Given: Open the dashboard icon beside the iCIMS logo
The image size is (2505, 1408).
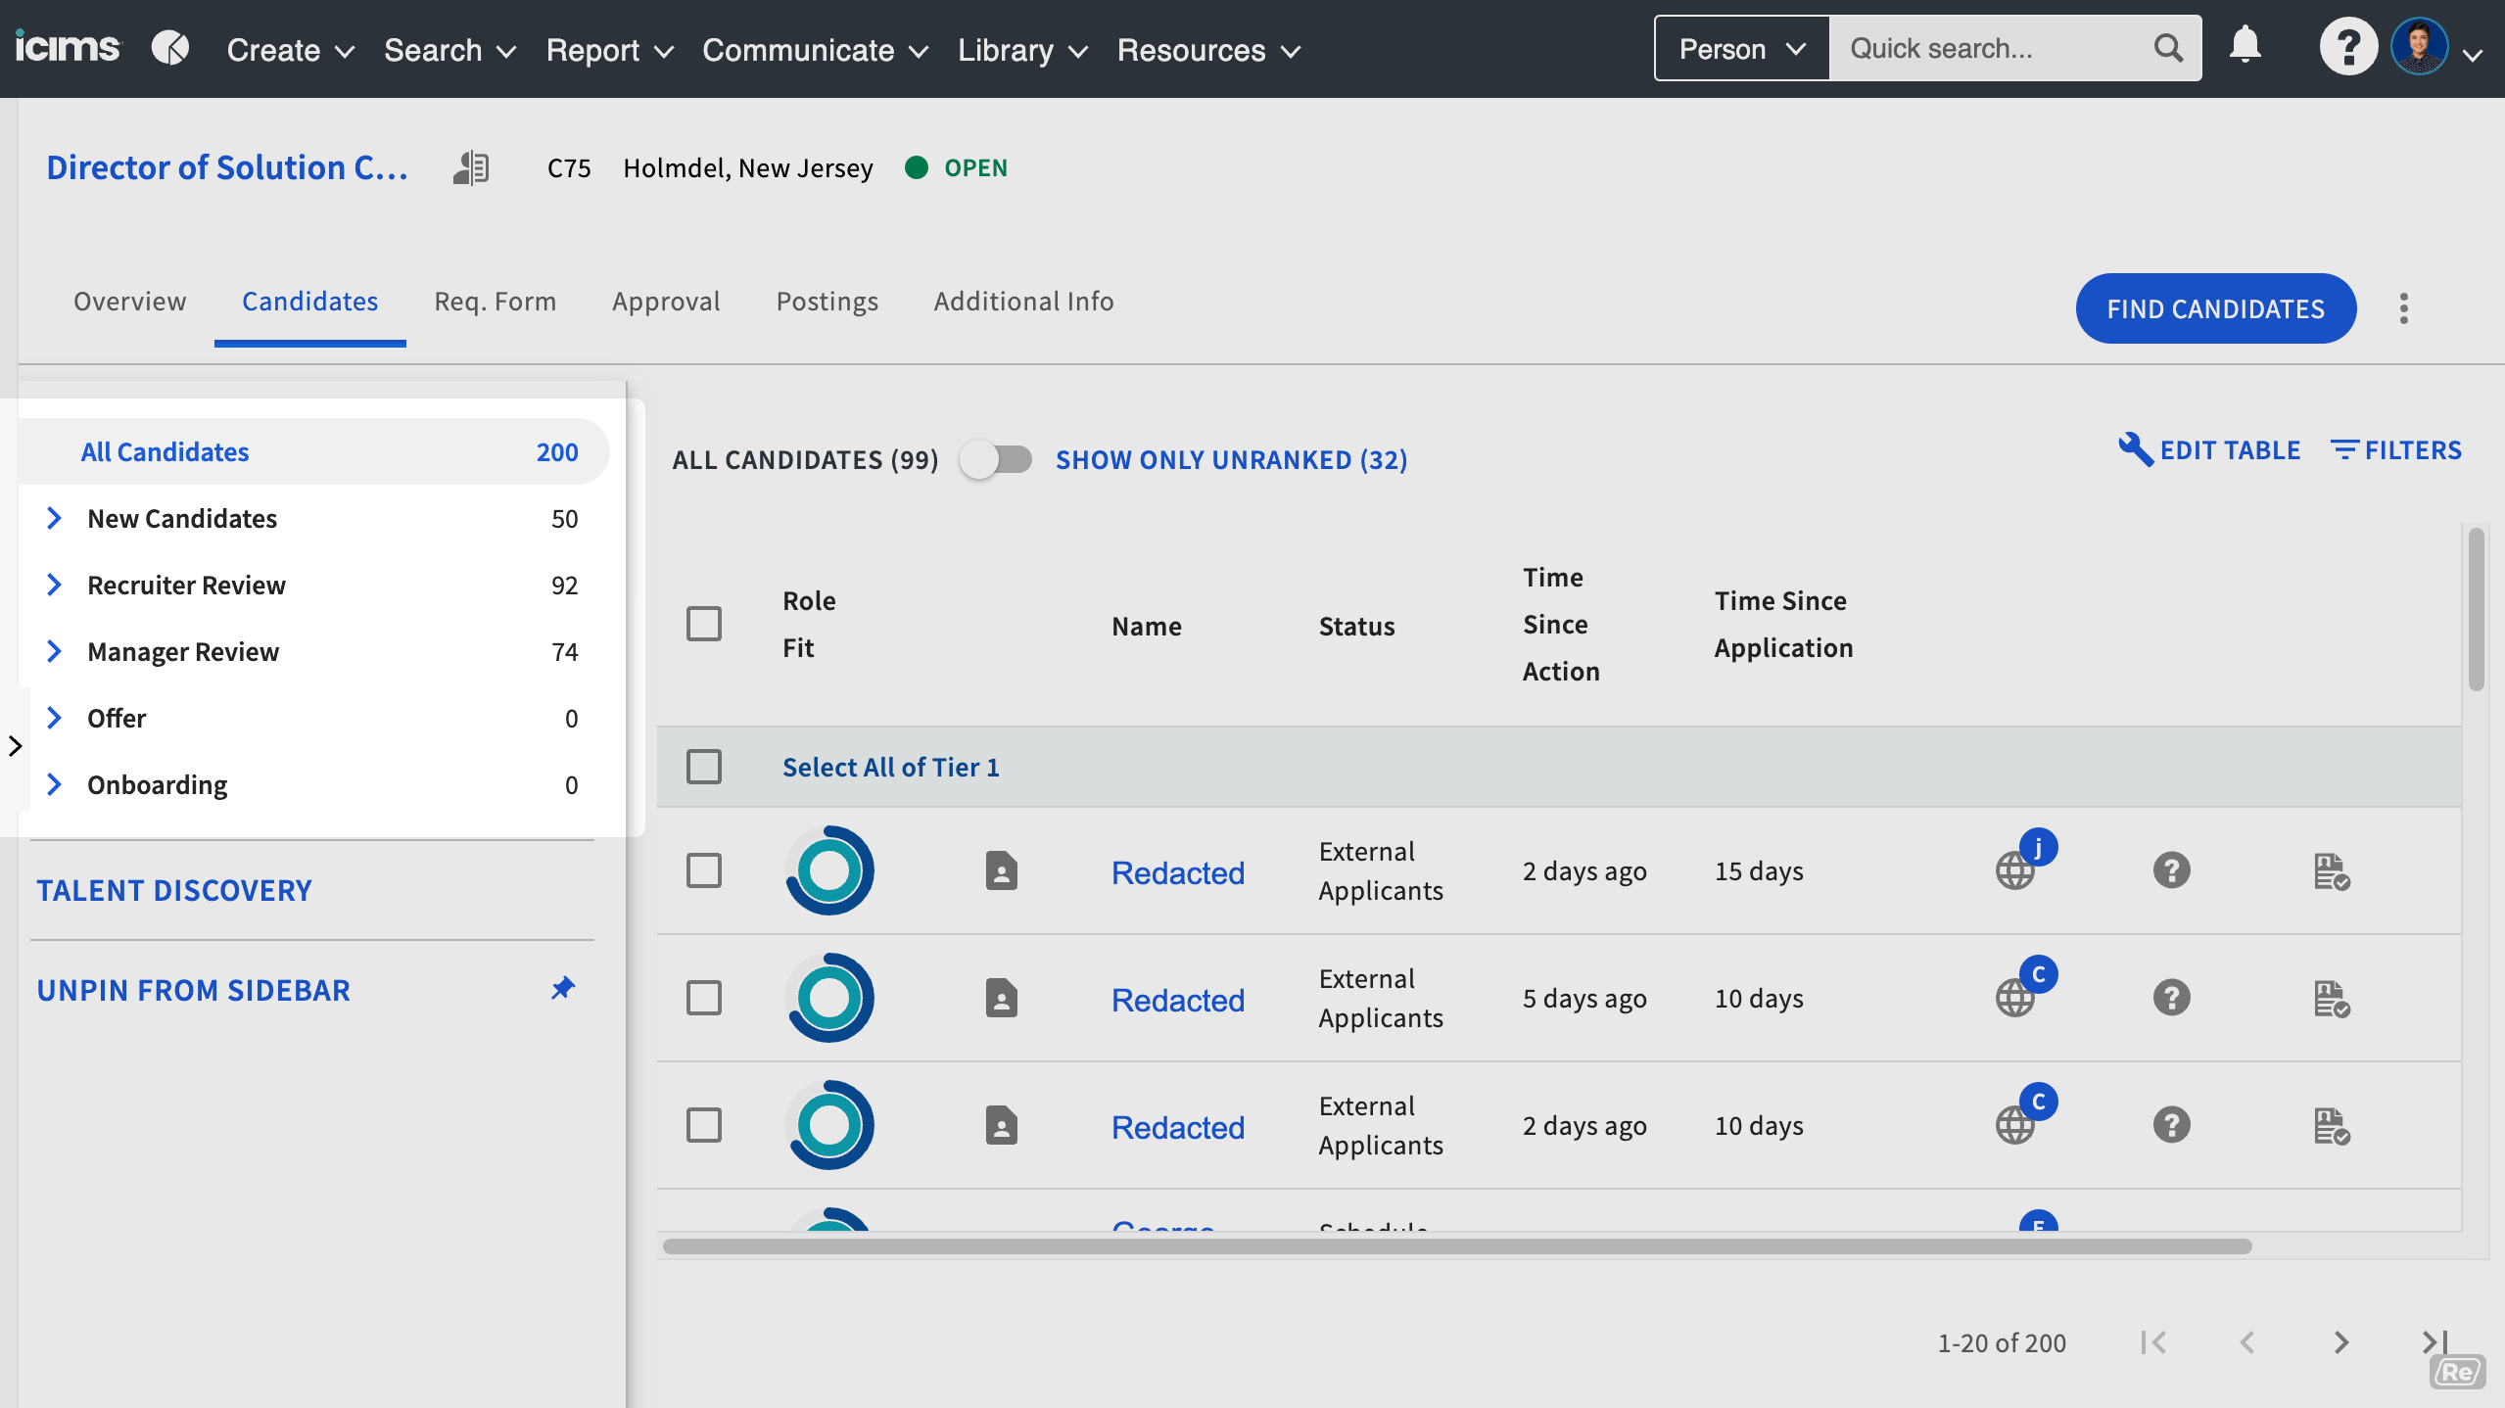Looking at the screenshot, I should [x=170, y=47].
